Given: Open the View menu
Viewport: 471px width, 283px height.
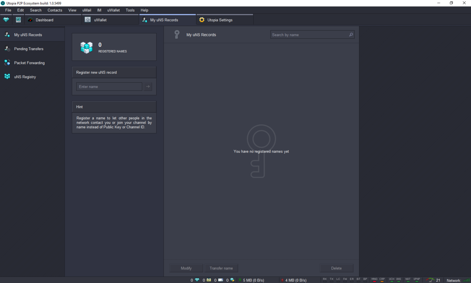Looking at the screenshot, I should click(x=72, y=10).
